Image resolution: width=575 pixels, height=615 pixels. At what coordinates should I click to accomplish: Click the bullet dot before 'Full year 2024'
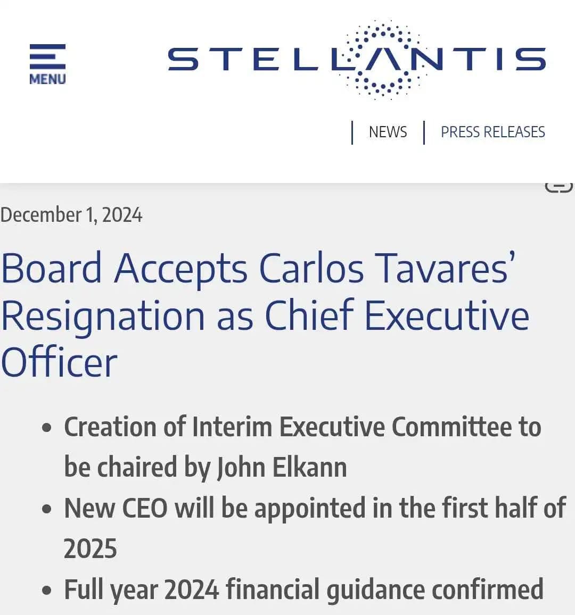pos(47,591)
